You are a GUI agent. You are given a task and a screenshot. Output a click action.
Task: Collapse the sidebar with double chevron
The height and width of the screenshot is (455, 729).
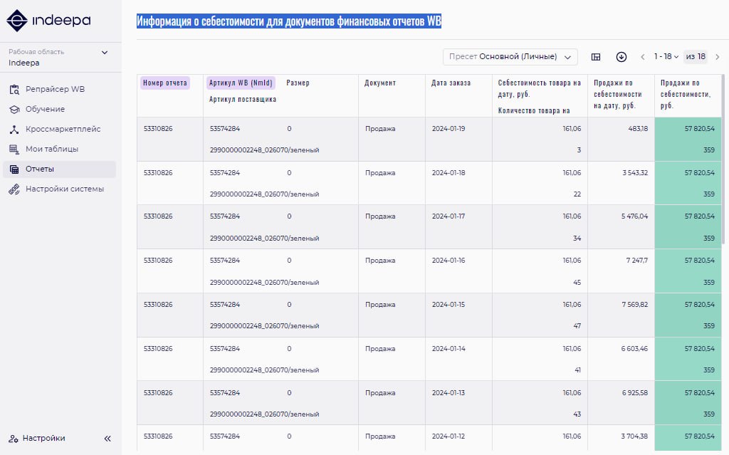tap(107, 439)
